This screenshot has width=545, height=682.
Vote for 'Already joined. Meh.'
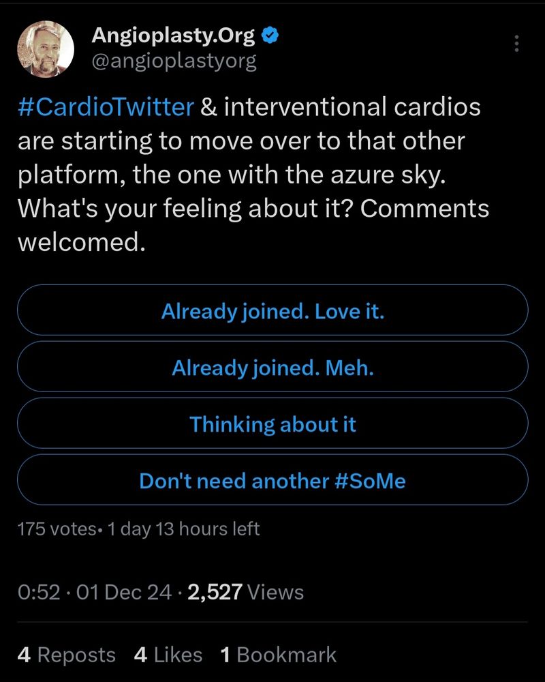[x=272, y=367]
